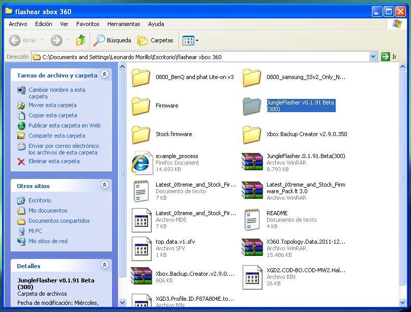Open the Archivo menu
The width and height of the screenshot is (411, 312).
pyautogui.click(x=18, y=24)
